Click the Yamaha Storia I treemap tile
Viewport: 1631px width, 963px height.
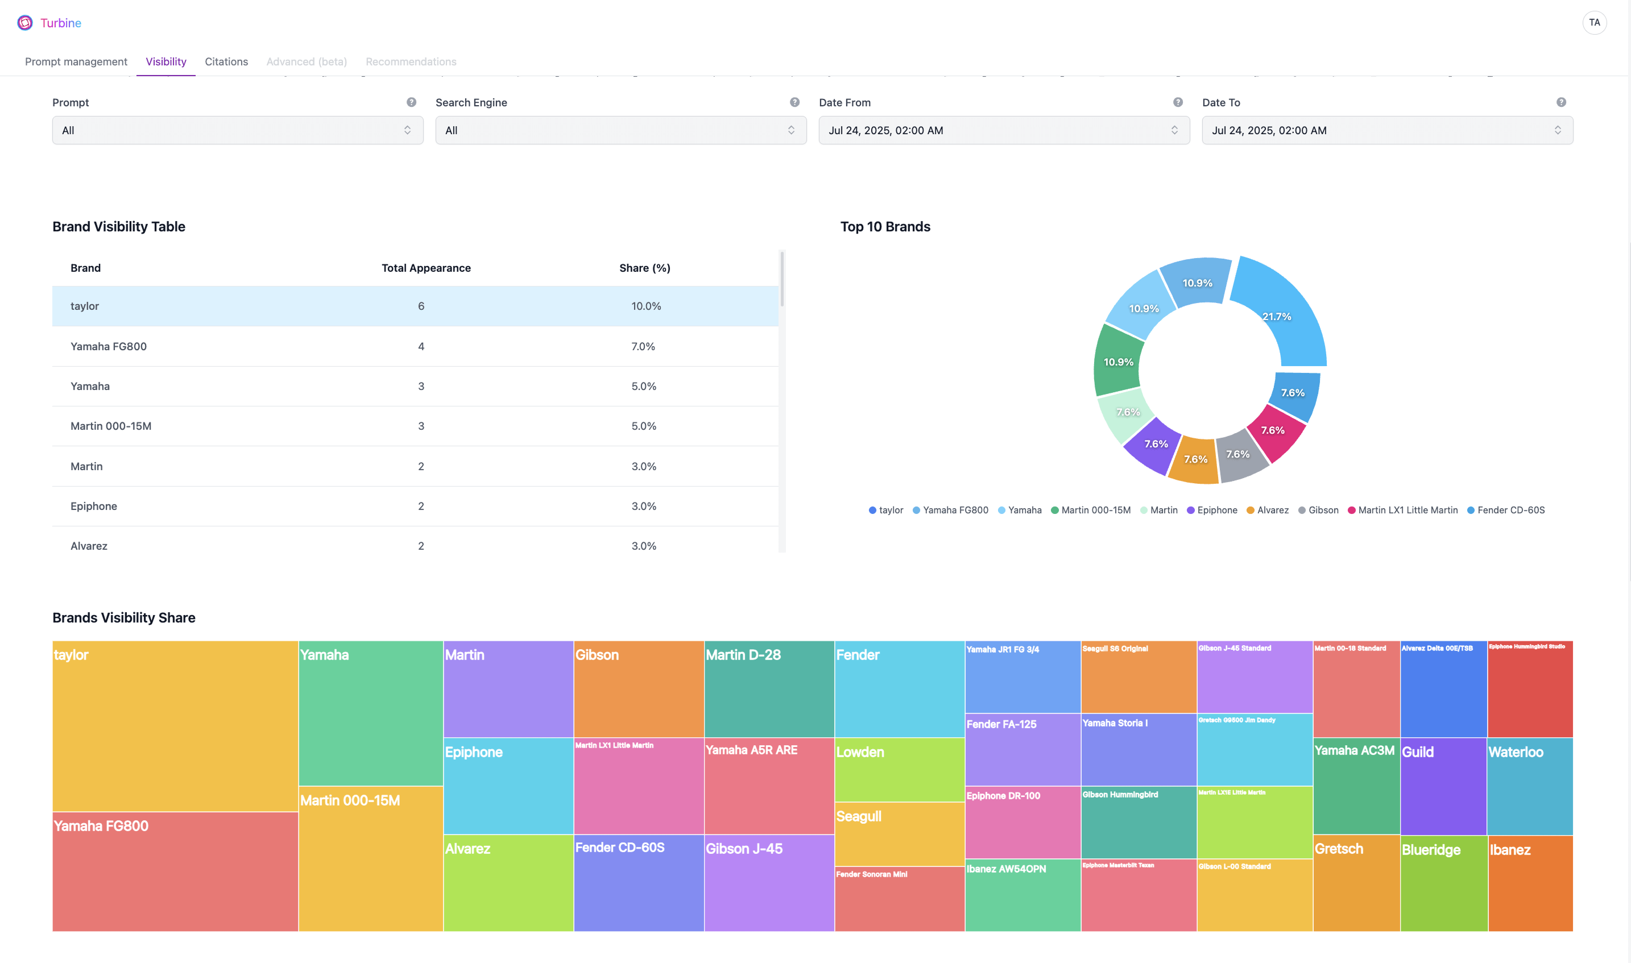click(x=1139, y=749)
